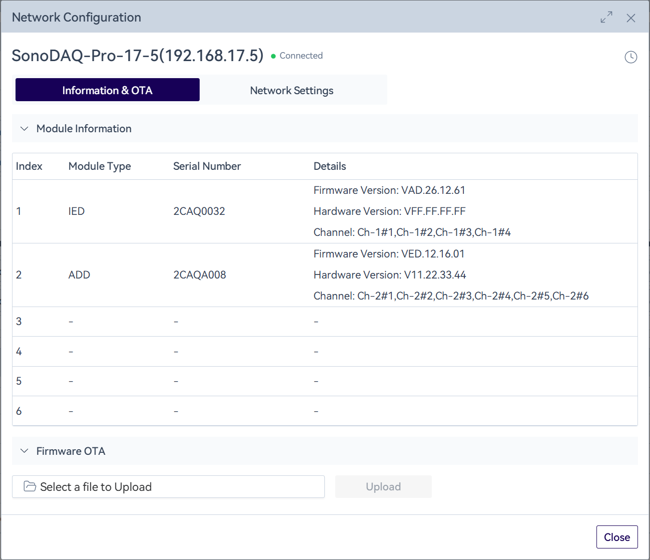
Task: Close dialog using the X icon
Action: [630, 18]
